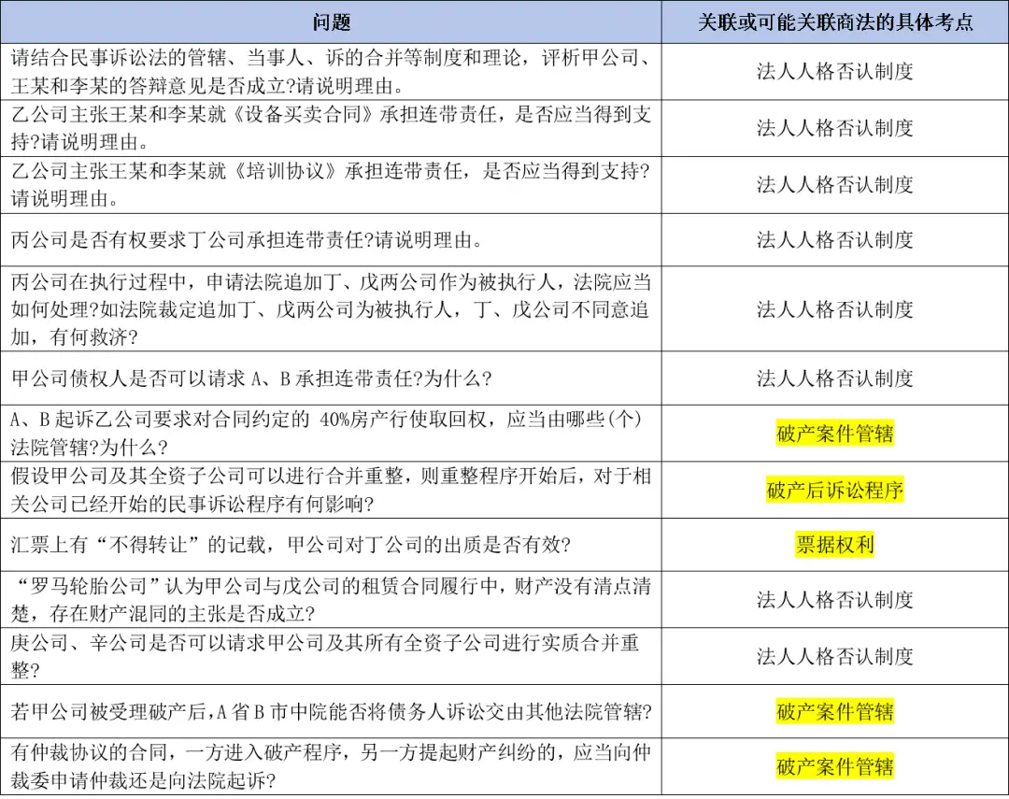Image resolution: width=1009 pixels, height=799 pixels.
Task: Click highlighted 破产案件管辖 in the 取回权 row
Action: 835,433
